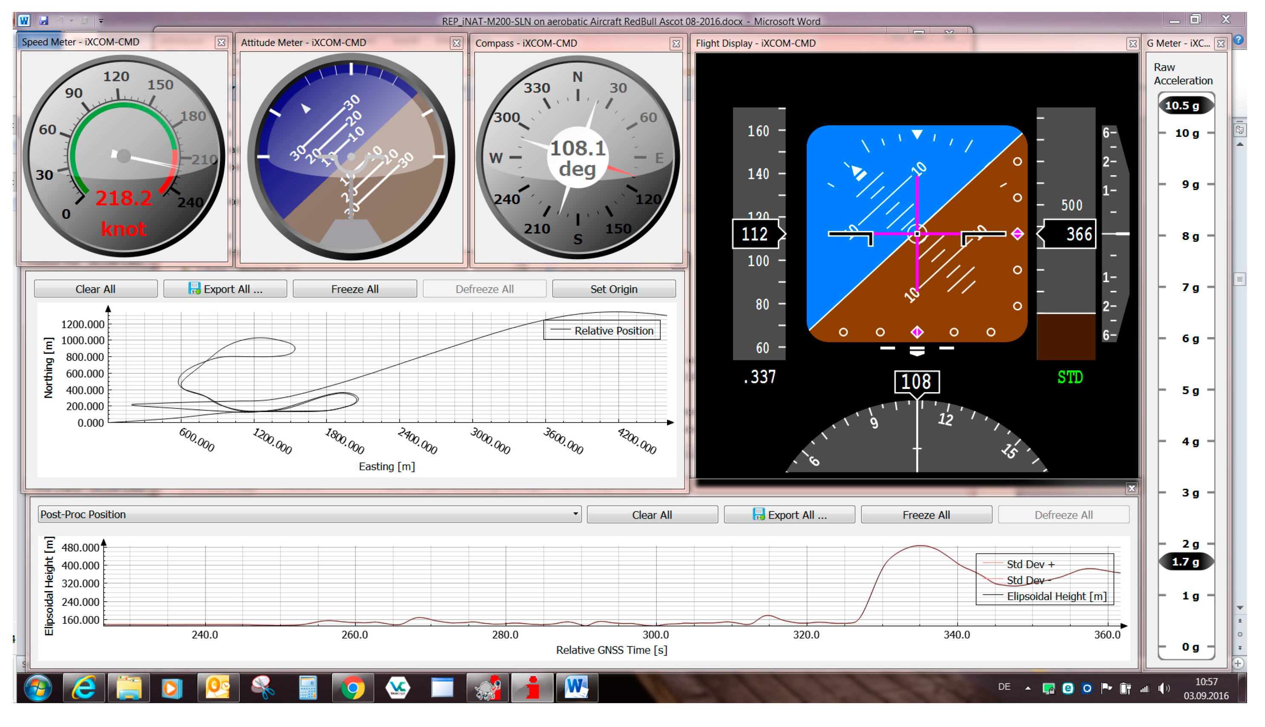Click the Word application icon at top left
The width and height of the screenshot is (1265, 727).
tap(23, 20)
